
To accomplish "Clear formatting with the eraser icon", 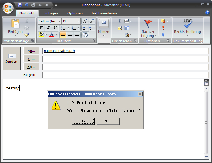I will pyautogui.click(x=85, y=35).
